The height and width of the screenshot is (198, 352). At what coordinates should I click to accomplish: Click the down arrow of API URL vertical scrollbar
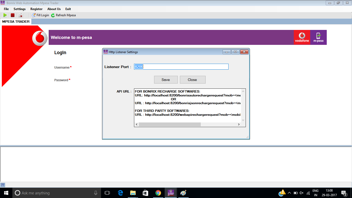point(243,120)
